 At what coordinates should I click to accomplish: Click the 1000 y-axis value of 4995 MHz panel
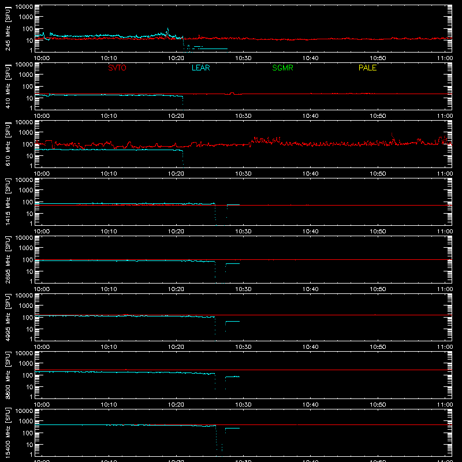click(26, 306)
